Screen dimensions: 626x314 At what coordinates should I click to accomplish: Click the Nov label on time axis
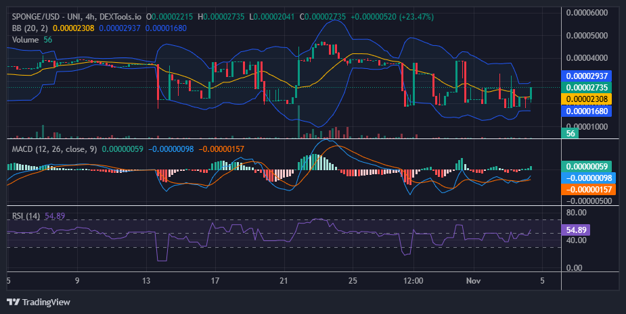pos(474,280)
